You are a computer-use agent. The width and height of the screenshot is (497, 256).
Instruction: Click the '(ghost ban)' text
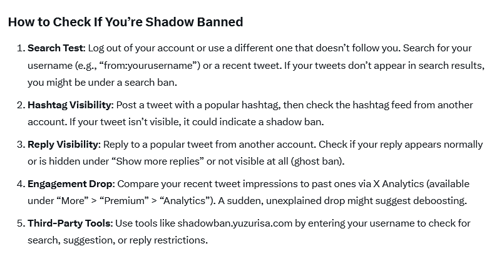coord(317,161)
